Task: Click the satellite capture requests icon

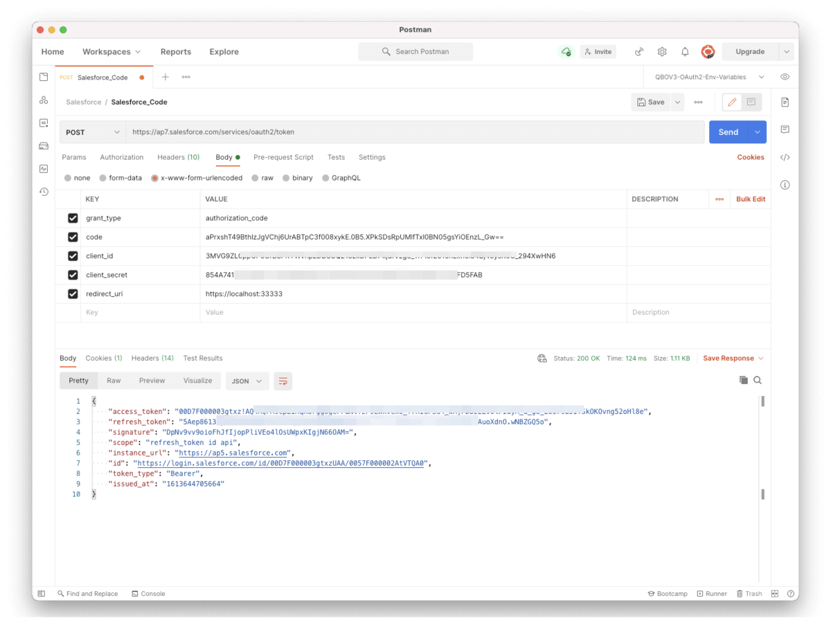Action: [x=639, y=52]
